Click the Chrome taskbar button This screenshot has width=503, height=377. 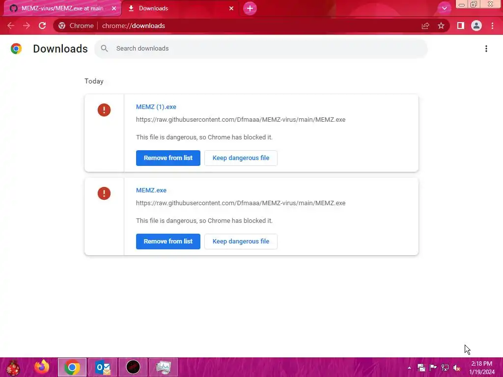pos(72,367)
